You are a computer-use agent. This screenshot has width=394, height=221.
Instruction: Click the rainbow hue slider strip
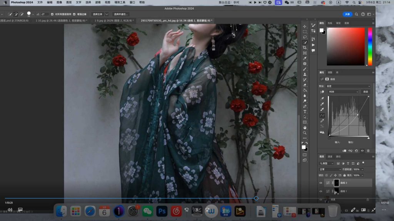[370, 46]
